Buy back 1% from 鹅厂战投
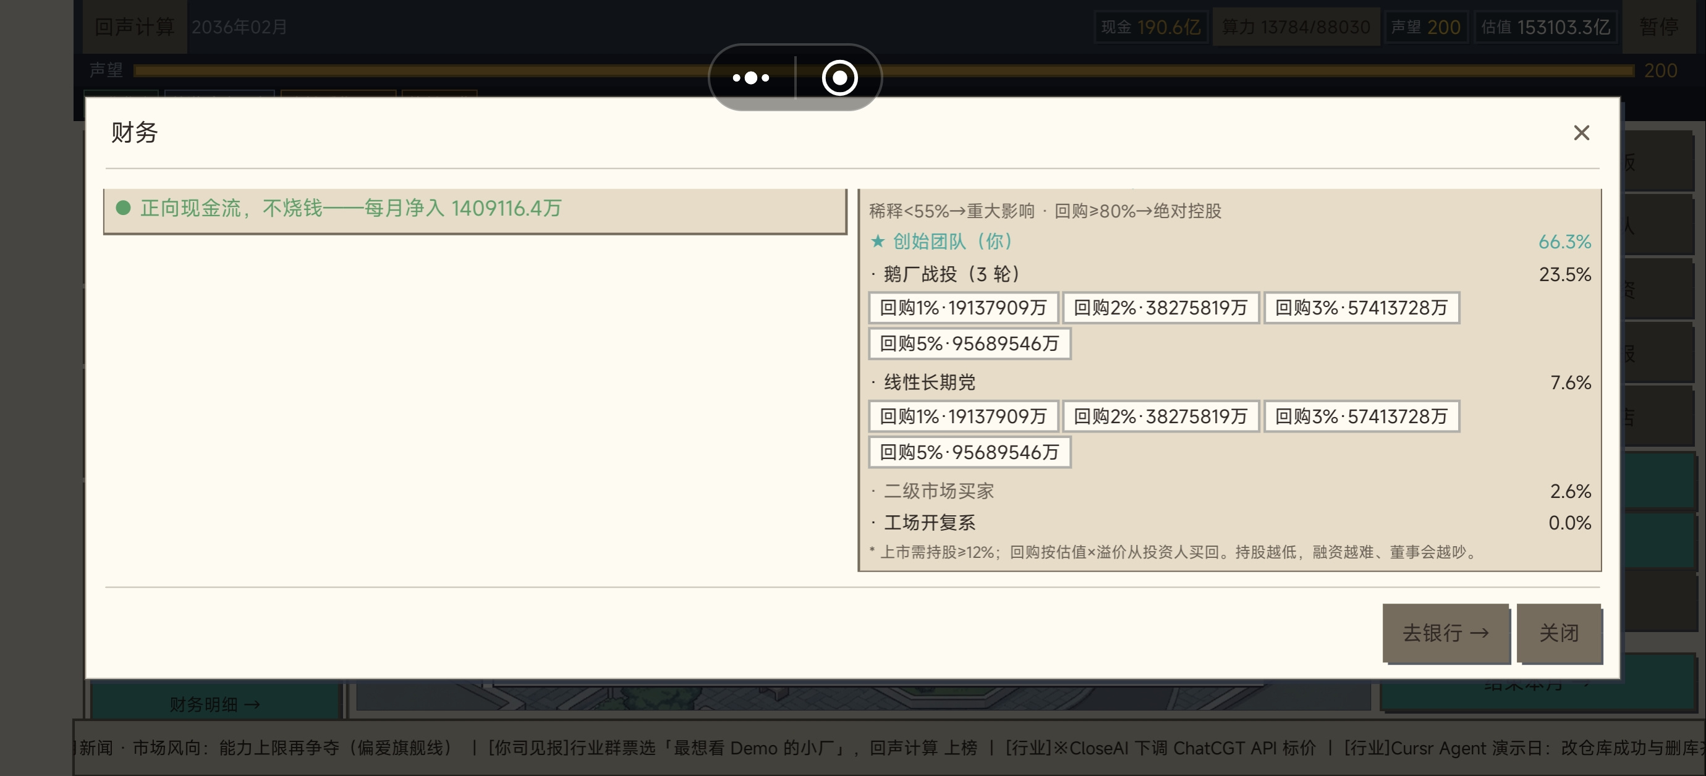The height and width of the screenshot is (776, 1706). pos(963,308)
